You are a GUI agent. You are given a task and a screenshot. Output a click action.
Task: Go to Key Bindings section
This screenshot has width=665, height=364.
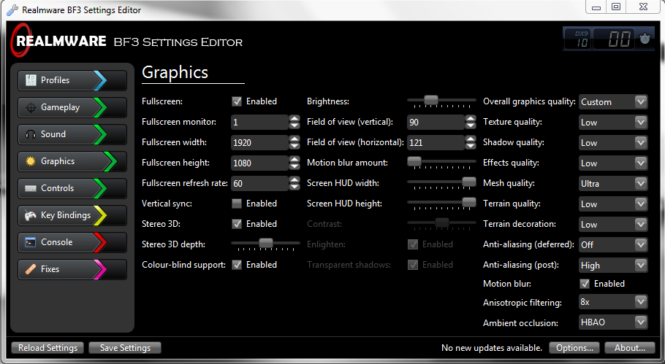point(72,215)
